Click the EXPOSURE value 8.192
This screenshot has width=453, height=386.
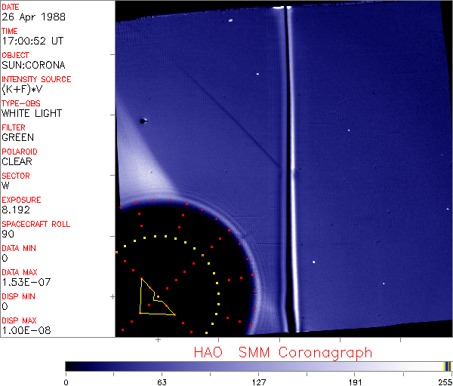point(16,210)
